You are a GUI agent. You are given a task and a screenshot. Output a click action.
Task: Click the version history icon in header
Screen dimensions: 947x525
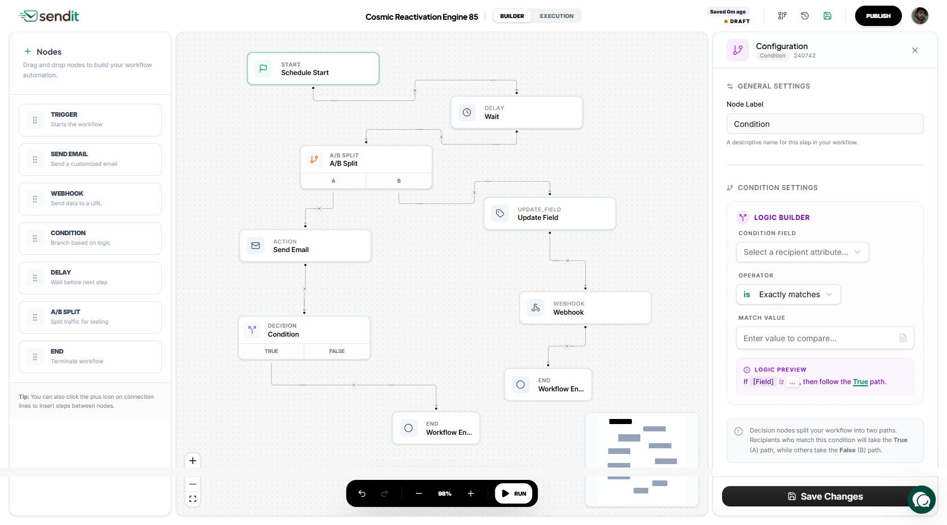[804, 16]
